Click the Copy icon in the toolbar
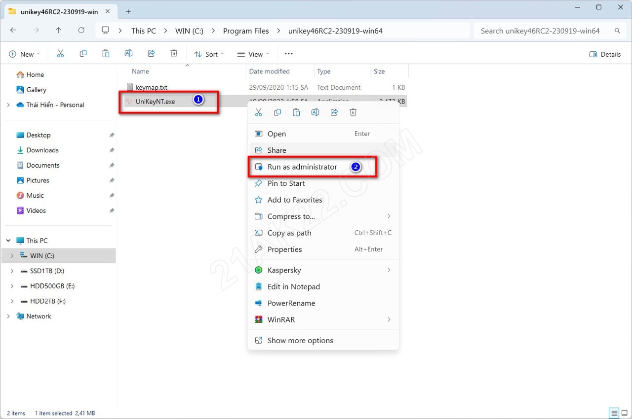This screenshot has height=419, width=632. (x=83, y=54)
